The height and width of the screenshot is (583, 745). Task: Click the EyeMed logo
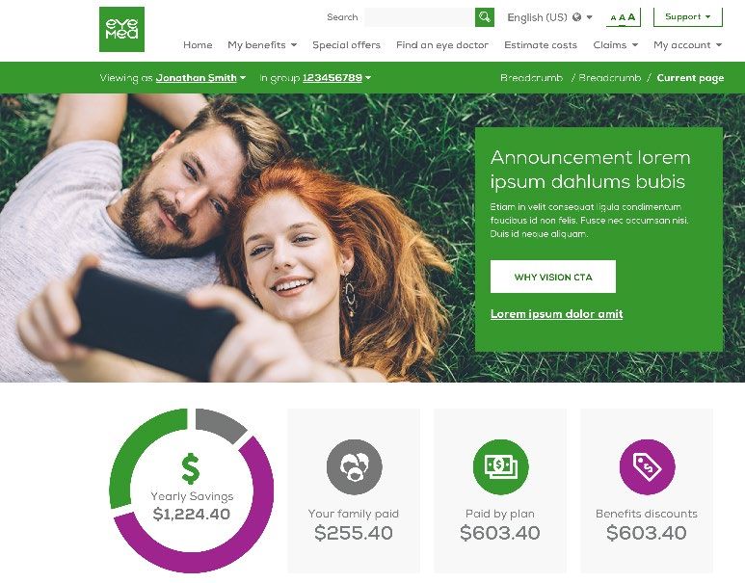[x=121, y=29]
